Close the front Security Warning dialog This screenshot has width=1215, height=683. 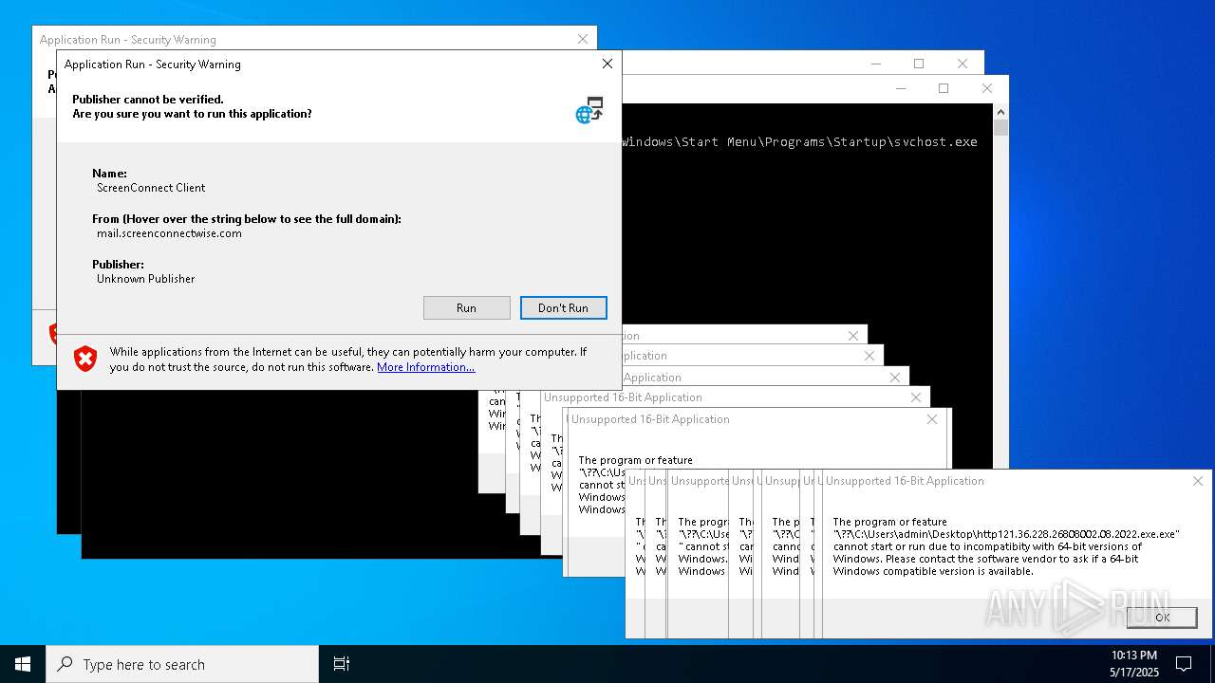click(607, 64)
